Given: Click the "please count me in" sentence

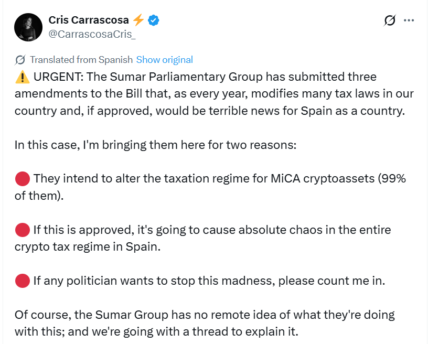Looking at the screenshot, I should (x=209, y=281).
